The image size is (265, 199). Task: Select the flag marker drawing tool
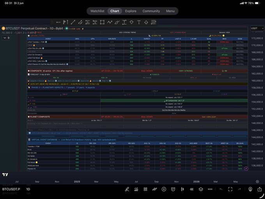point(65,22)
